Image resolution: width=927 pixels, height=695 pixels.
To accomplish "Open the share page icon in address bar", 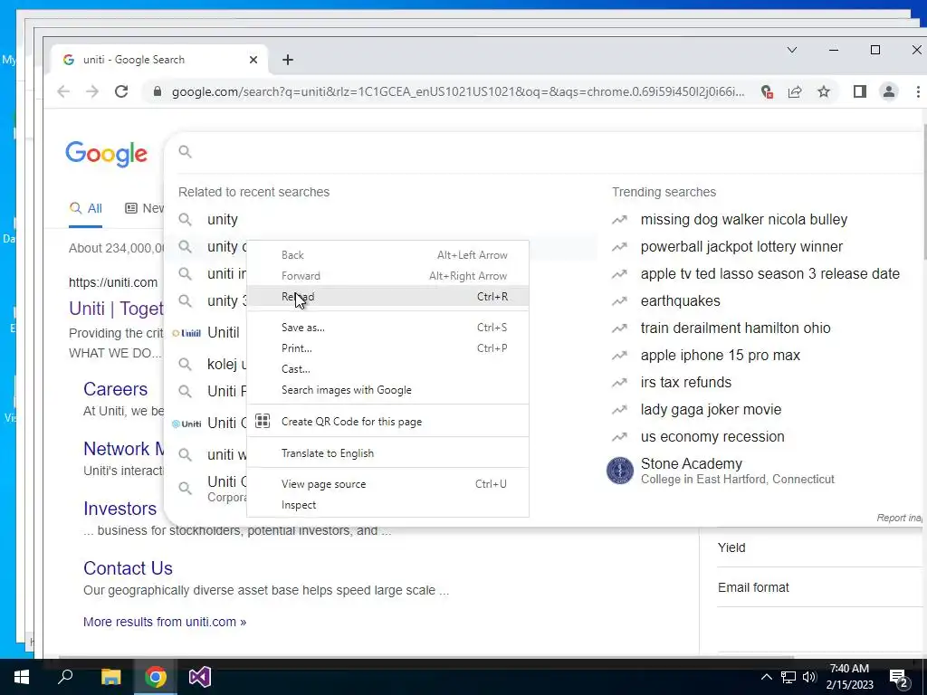I will click(795, 91).
